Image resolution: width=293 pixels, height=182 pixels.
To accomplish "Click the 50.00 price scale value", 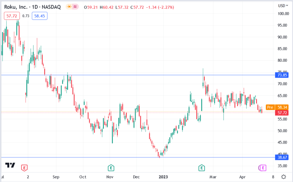I will pos(282,131).
